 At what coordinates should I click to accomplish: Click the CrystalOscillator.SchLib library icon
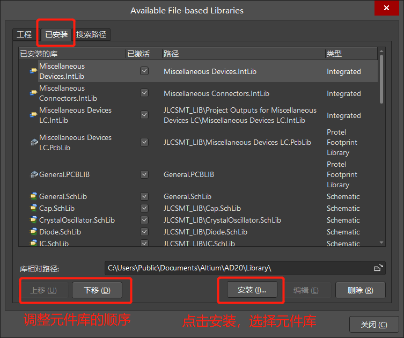33,220
